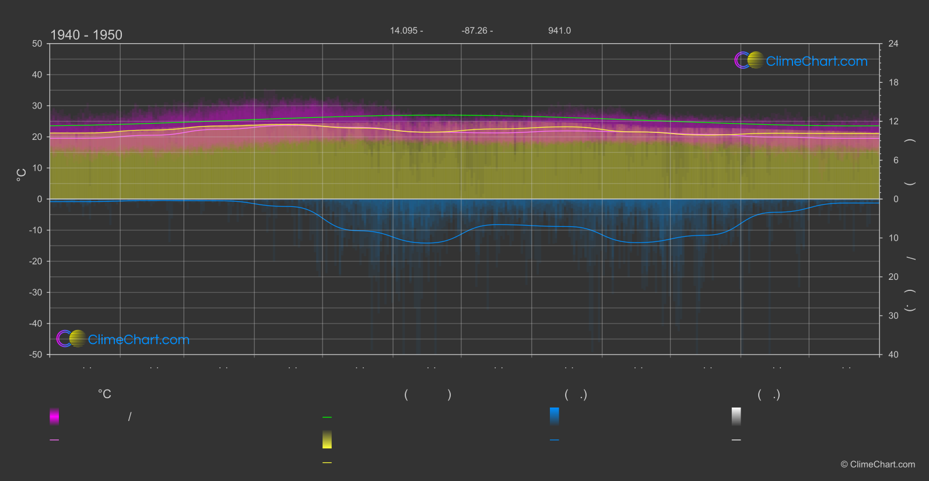Click the white line legend marker
Screen dimensions: 929x481
[737, 440]
